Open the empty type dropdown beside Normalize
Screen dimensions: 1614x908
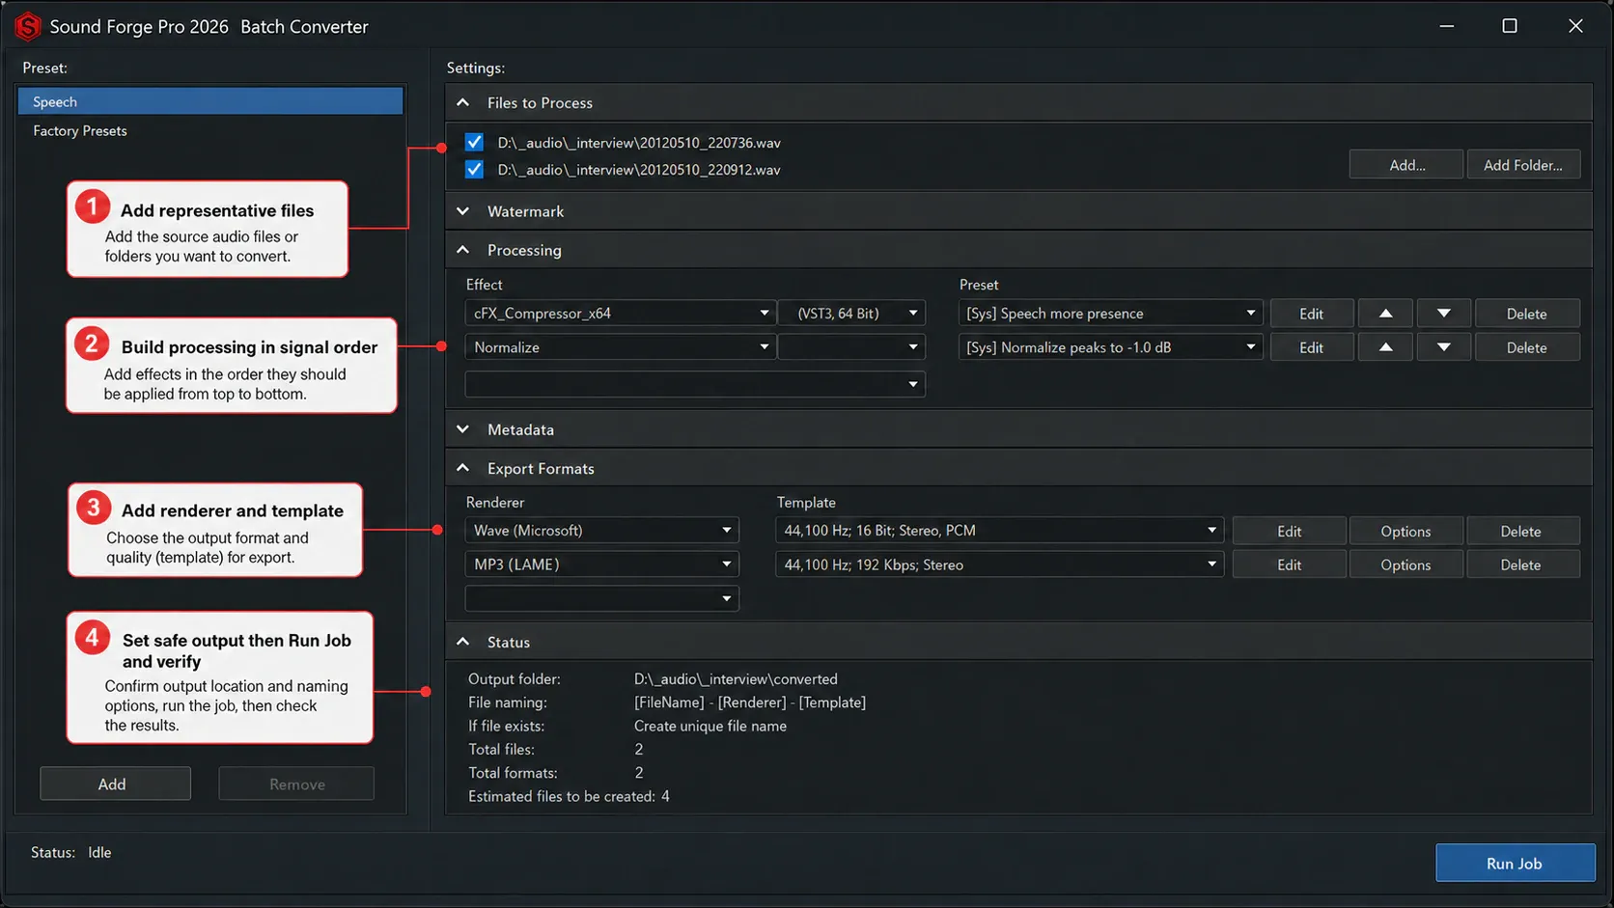[851, 347]
